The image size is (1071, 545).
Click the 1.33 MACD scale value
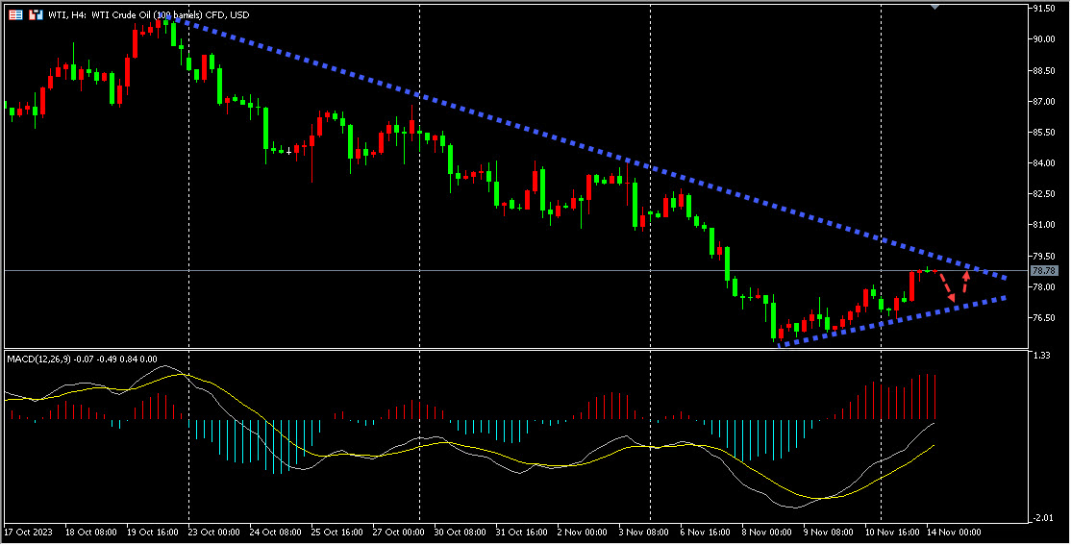point(1041,355)
